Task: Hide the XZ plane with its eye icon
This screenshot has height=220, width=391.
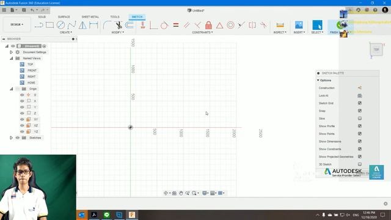Action: [22, 125]
